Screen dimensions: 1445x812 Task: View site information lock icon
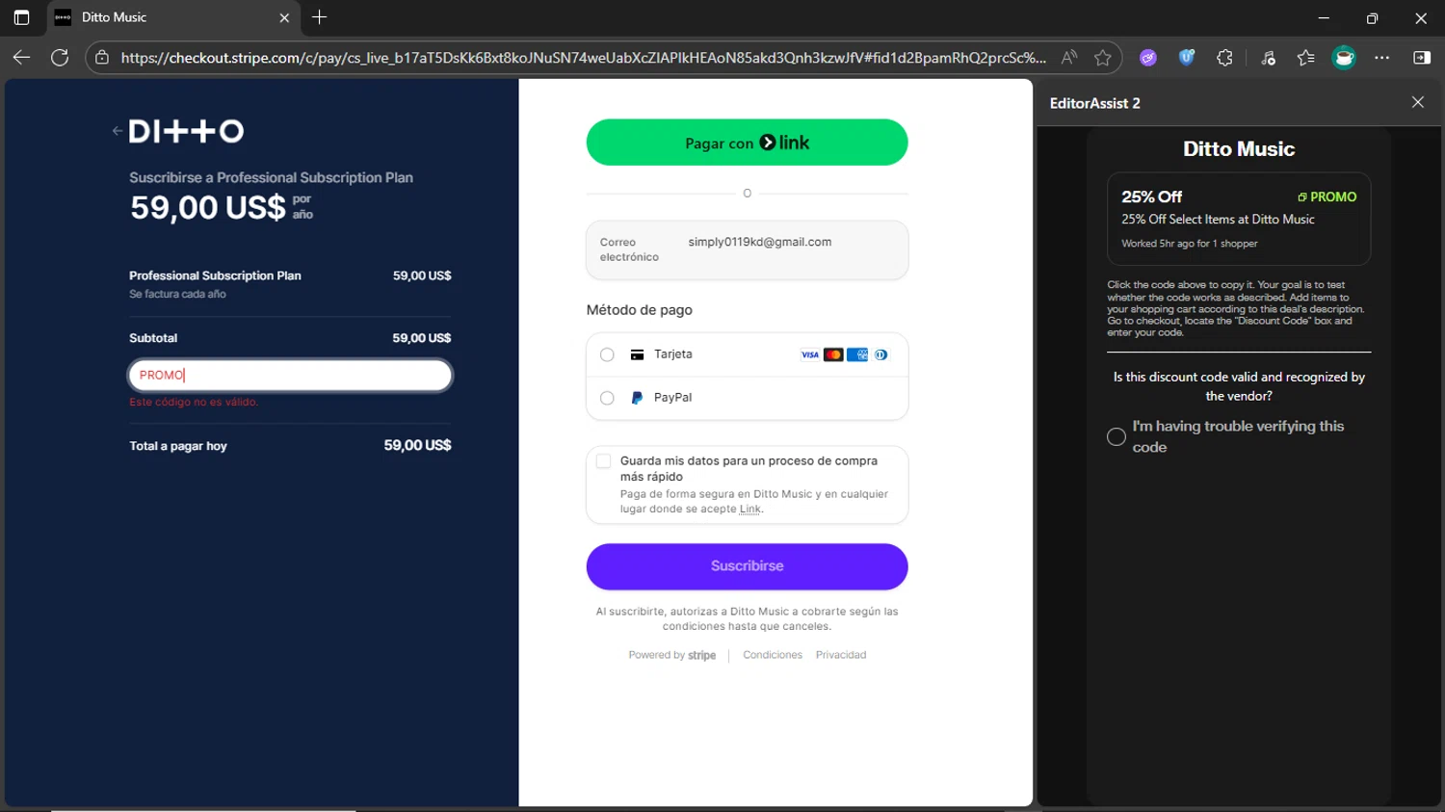point(102,58)
